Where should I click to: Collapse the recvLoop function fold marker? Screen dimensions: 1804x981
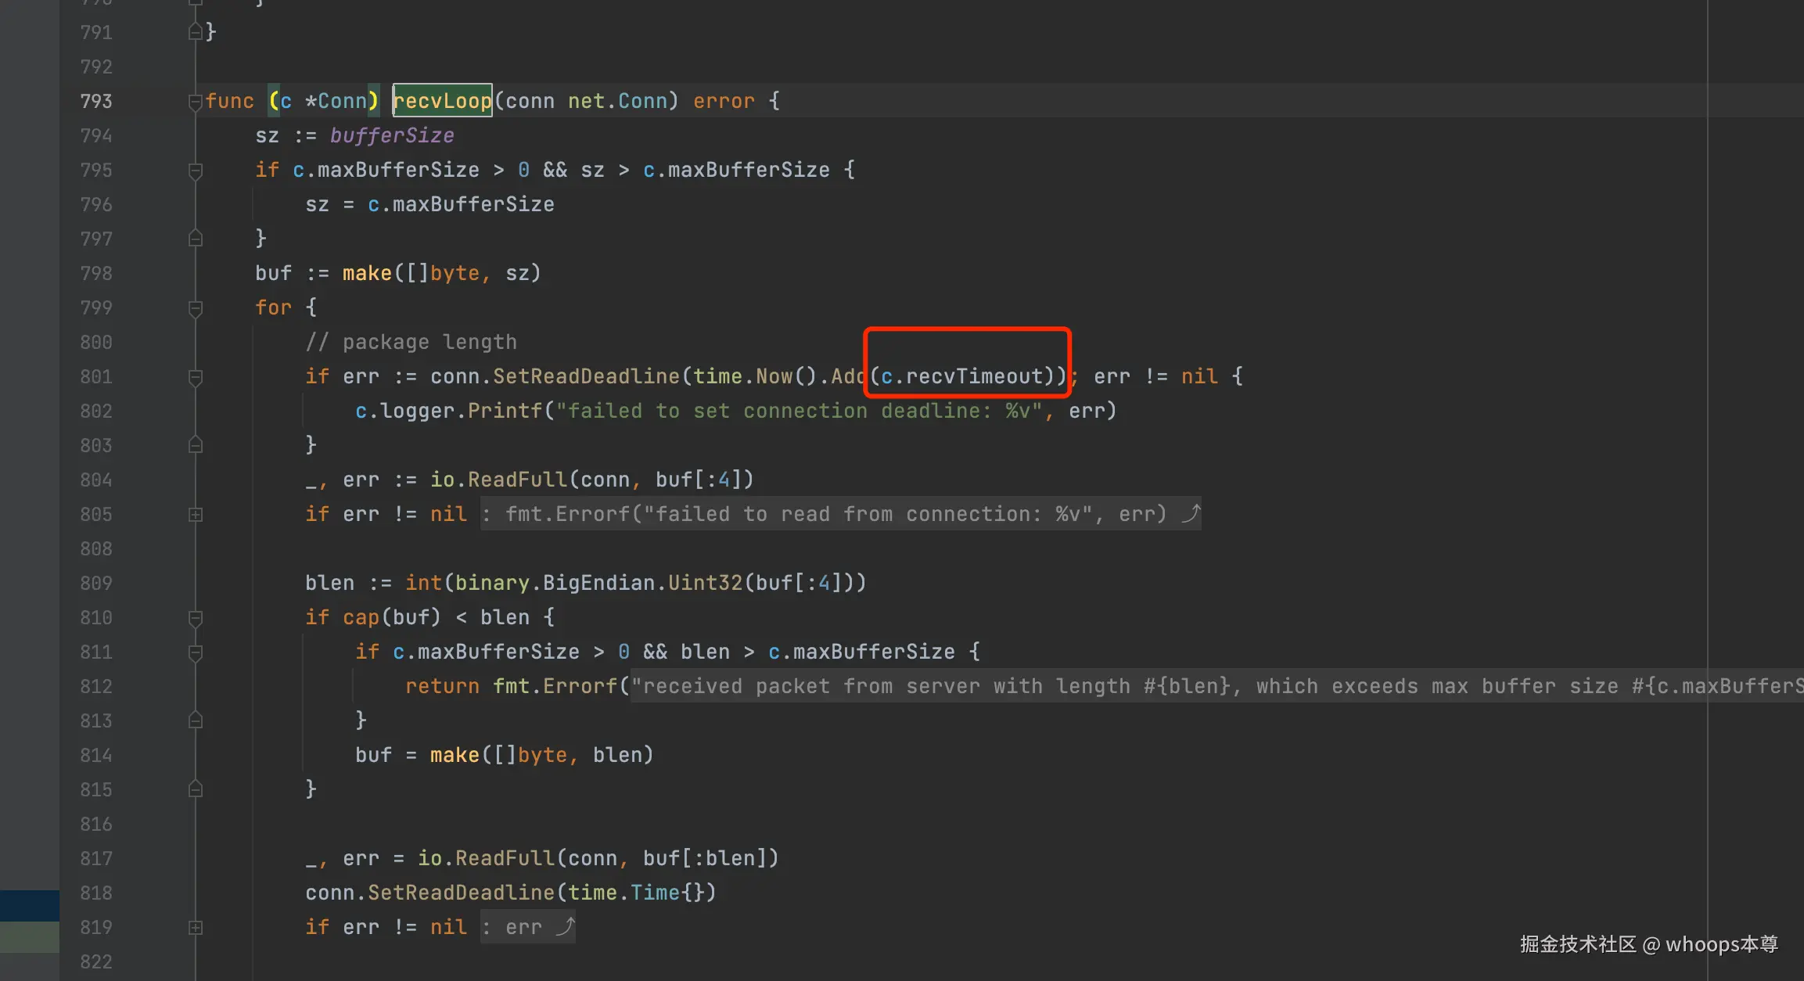click(196, 102)
